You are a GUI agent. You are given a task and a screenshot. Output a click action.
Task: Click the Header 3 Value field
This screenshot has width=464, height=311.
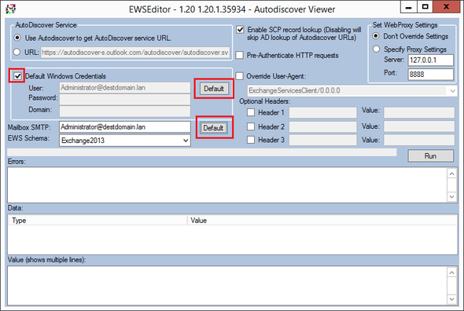[x=419, y=140]
